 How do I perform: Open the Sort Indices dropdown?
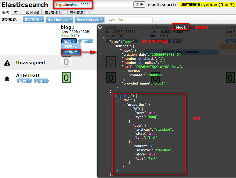(x=60, y=19)
